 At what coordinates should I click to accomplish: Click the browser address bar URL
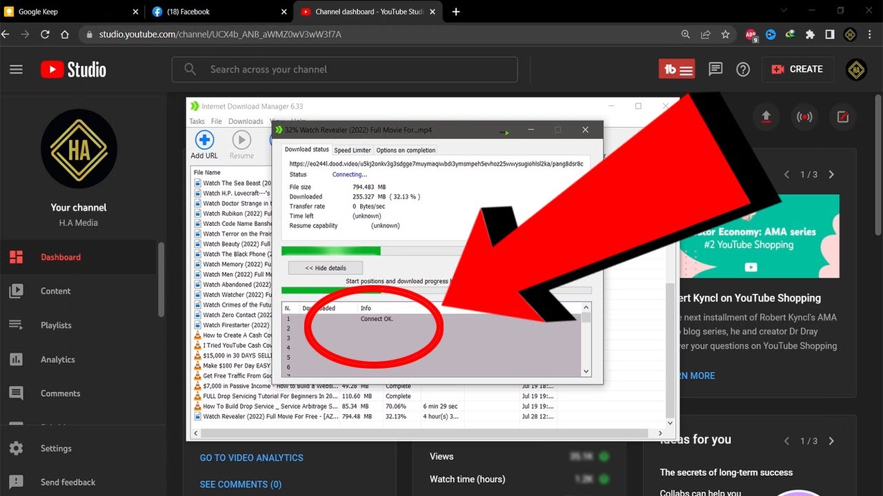(x=219, y=34)
